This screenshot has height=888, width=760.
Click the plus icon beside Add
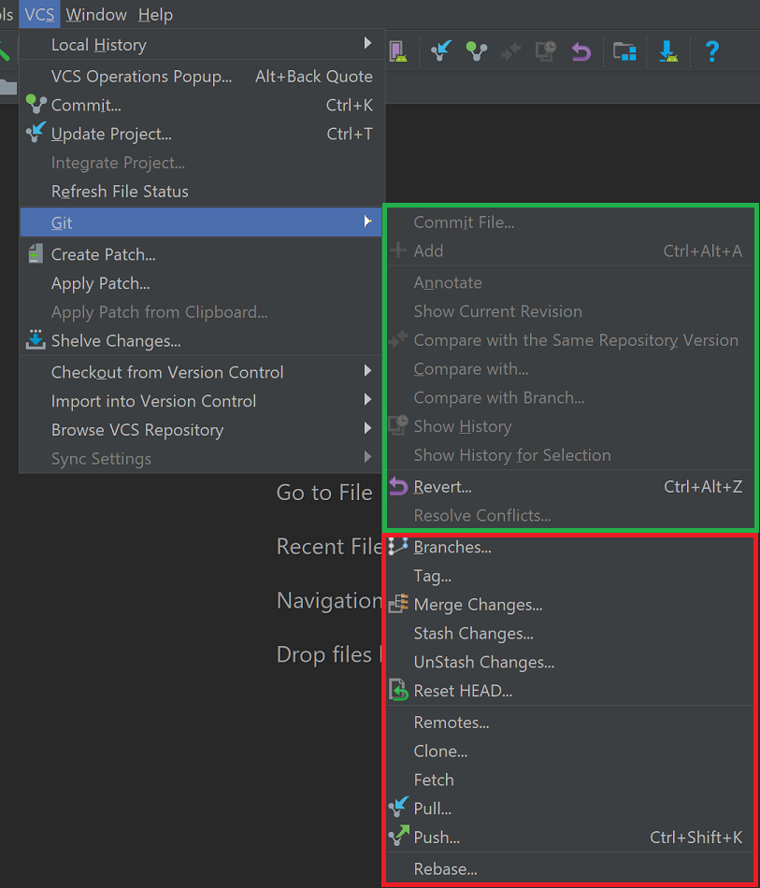point(398,250)
